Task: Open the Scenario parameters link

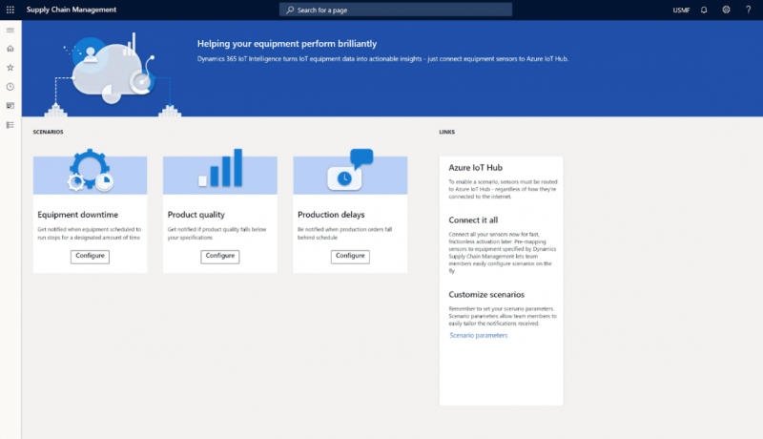Action: pyautogui.click(x=479, y=335)
